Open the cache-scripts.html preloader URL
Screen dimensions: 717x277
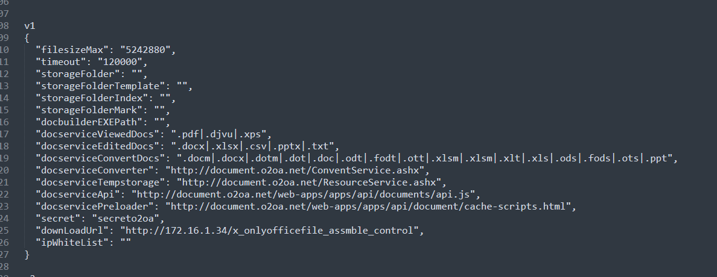(x=369, y=207)
